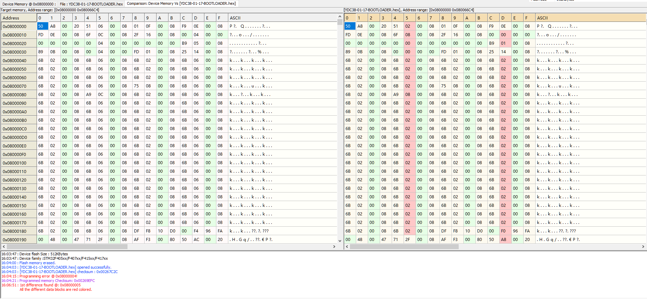647x299 pixels.
Task: Click the right pane horizontal scrollbar thumb
Action: point(404,246)
